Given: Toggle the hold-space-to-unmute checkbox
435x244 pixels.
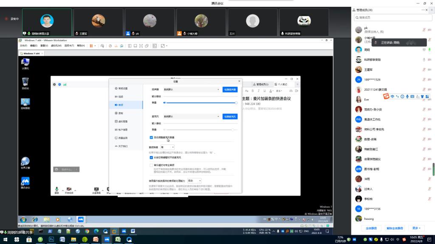Looking at the screenshot, I should [x=151, y=157].
